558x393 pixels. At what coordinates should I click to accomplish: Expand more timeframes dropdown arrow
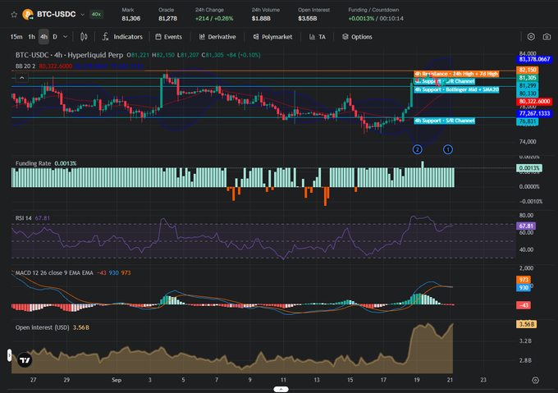[x=65, y=37]
